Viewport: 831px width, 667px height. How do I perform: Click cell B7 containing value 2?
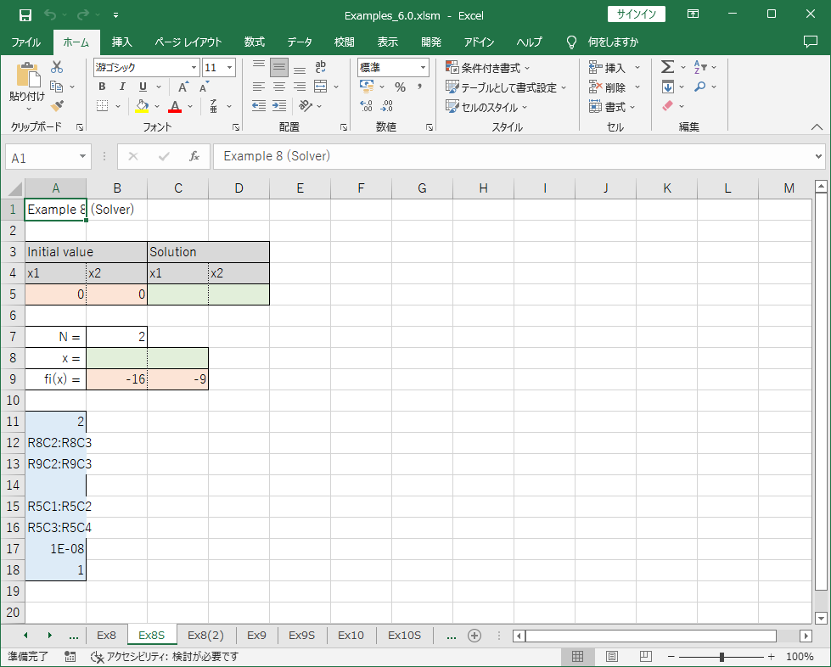pos(117,337)
